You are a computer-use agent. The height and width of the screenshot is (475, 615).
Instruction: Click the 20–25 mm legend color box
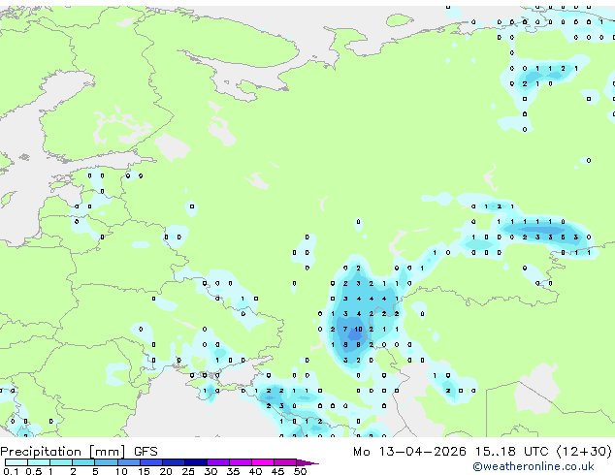click(x=174, y=462)
